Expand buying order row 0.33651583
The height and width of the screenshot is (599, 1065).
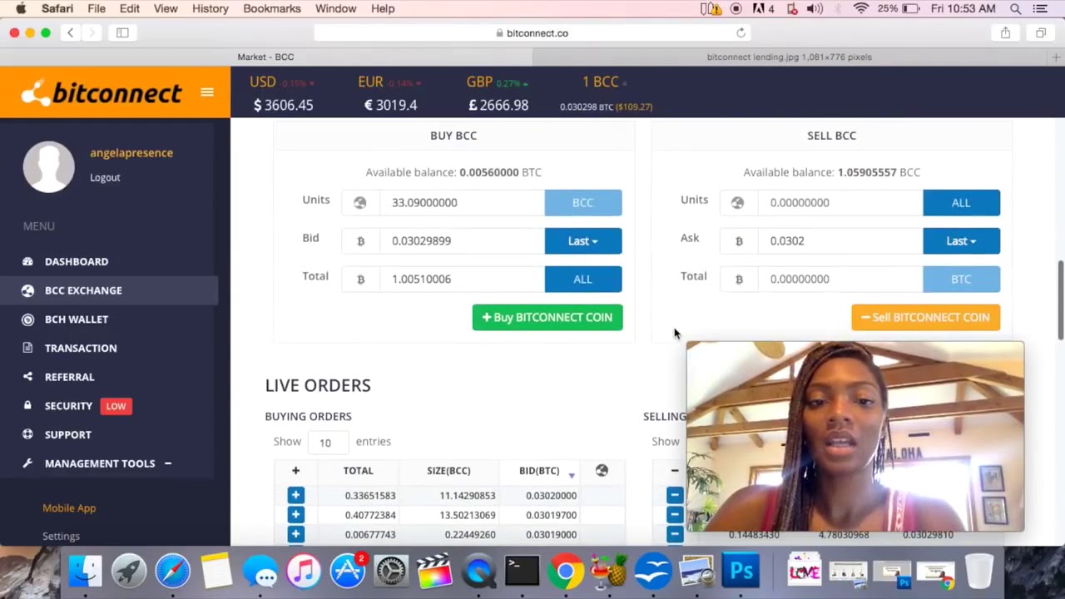[x=295, y=495]
